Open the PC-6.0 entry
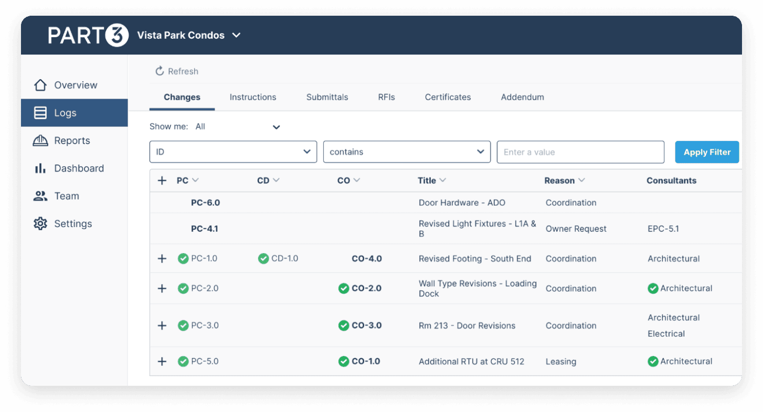The image size is (763, 412). 205,202
